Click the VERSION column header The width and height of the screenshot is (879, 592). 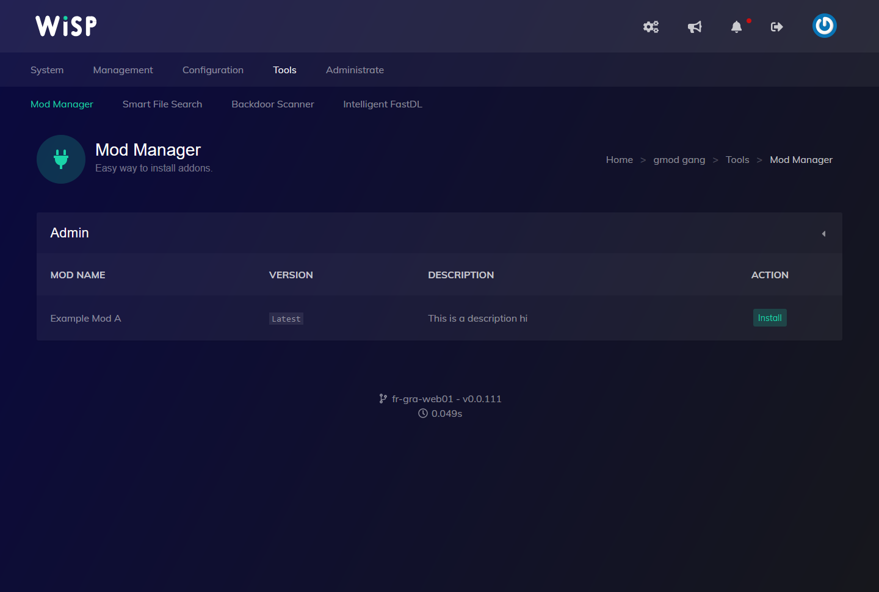291,275
